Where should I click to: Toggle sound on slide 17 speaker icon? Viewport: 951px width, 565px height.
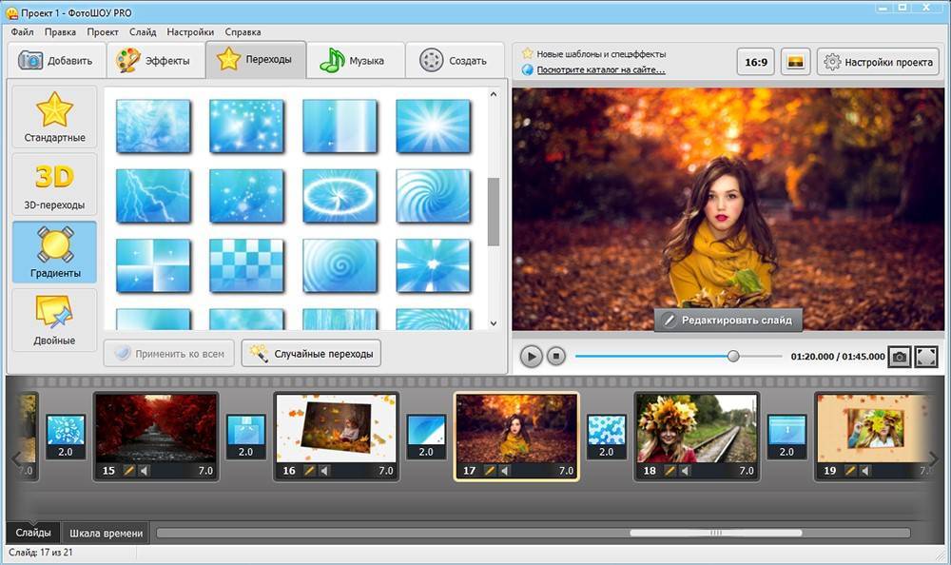pos(505,470)
